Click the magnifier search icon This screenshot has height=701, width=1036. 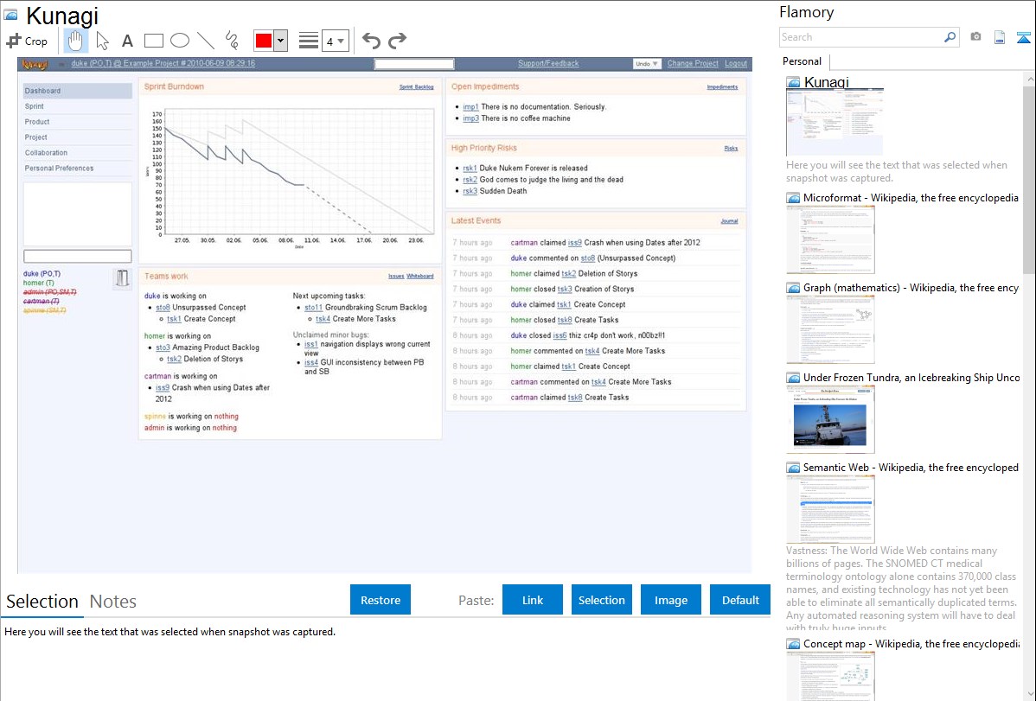(950, 37)
